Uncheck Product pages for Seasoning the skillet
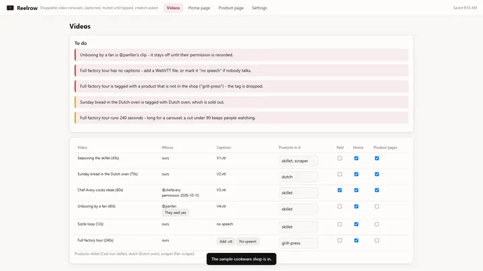The image size is (483, 271). [377, 158]
